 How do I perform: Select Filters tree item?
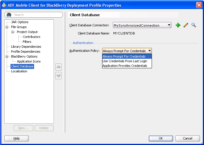point(27,42)
